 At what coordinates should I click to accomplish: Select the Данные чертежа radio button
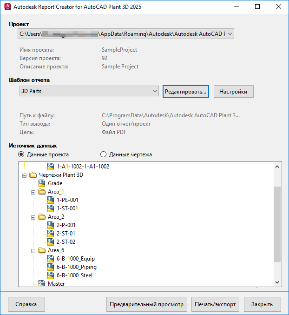click(103, 154)
